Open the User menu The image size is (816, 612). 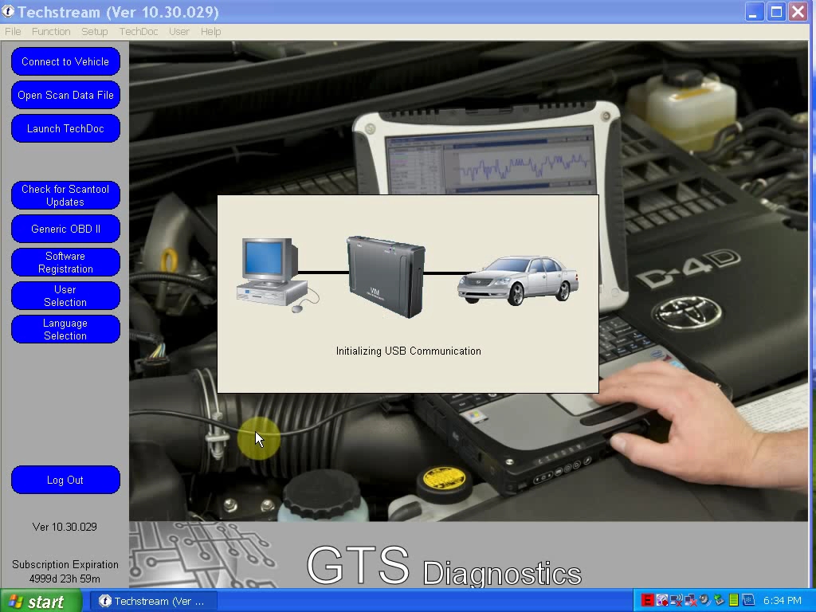pos(179,32)
